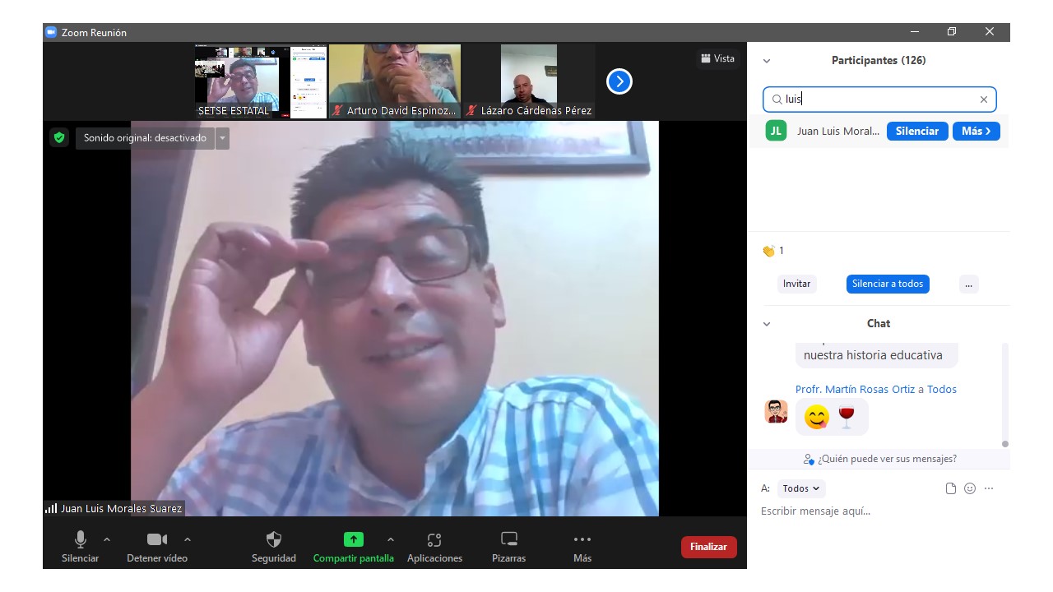1053x592 pixels.
Task: Click Martín Rosas Ortiz chat avatar
Action: (776, 411)
